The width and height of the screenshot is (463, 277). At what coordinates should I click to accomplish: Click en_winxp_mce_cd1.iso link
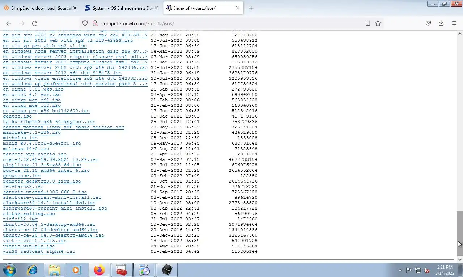click(32, 100)
